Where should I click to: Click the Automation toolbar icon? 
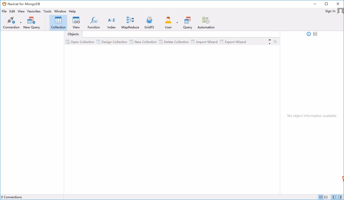[x=206, y=23]
